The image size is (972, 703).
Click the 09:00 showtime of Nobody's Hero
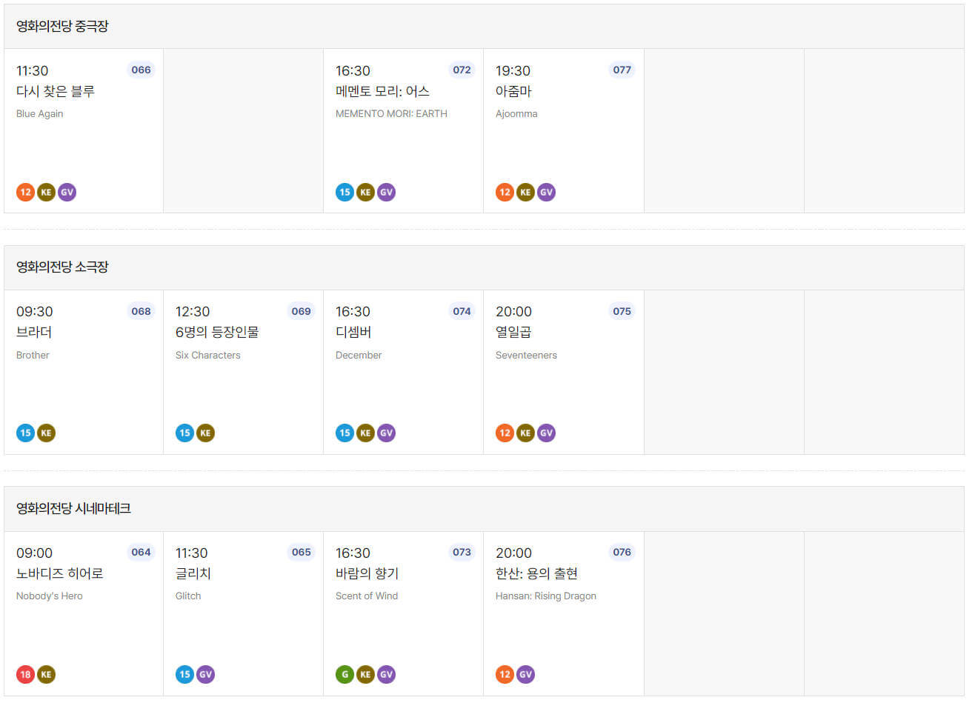point(34,553)
